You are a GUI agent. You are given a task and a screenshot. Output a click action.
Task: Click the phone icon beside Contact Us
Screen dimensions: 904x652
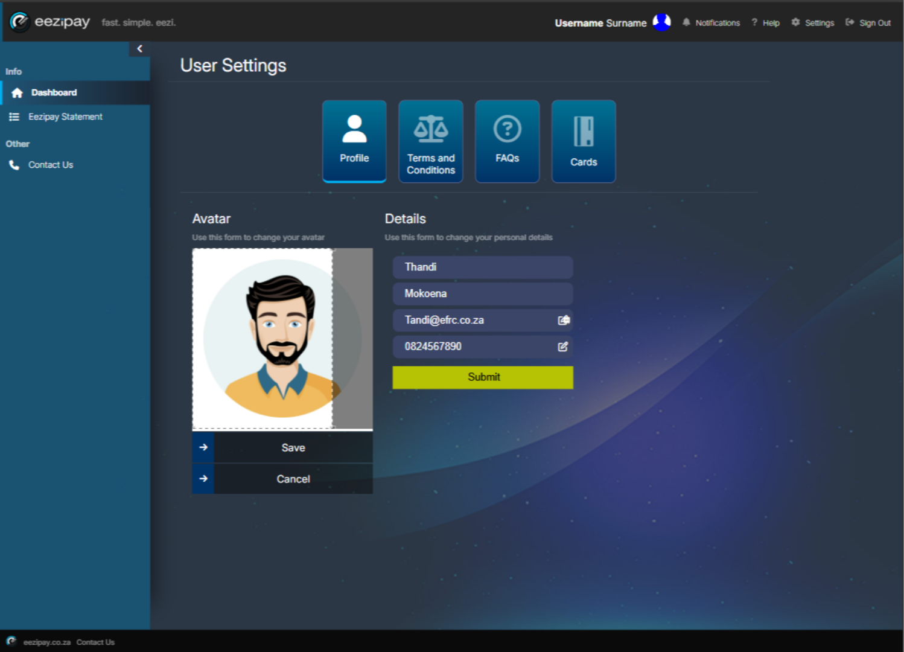click(14, 165)
